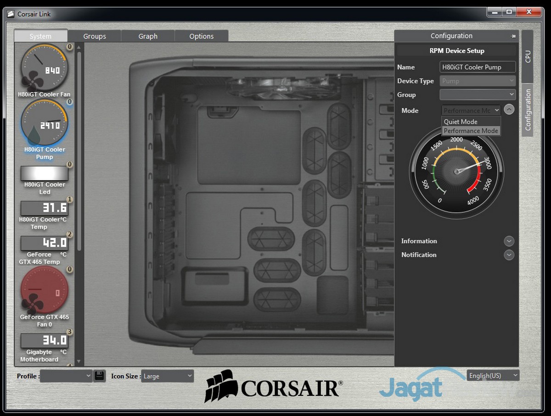Viewport: 551px width, 416px height.
Task: Select the H80iGT Cooler Temp readout
Action: click(44, 208)
